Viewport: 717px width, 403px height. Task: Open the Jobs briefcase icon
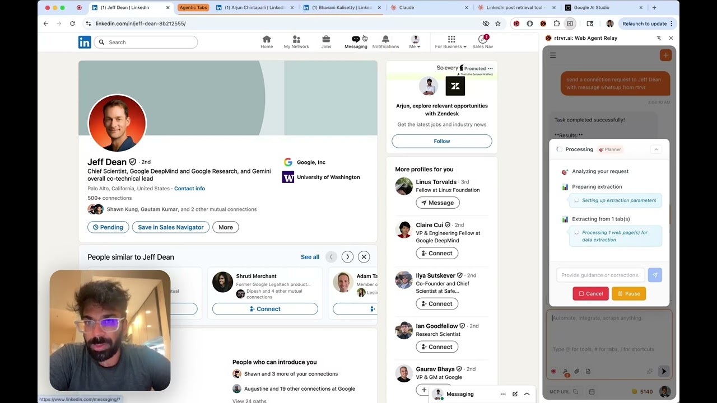[x=326, y=42]
